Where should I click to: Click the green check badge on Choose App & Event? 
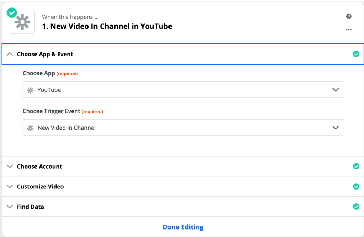point(356,54)
